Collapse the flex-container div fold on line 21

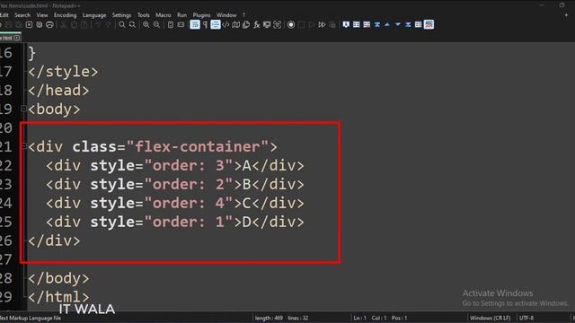(23, 146)
